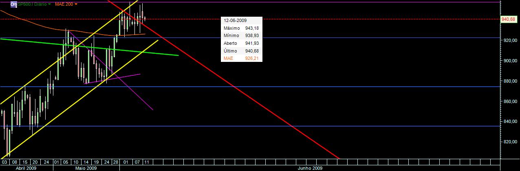Click the Maio 2009 month label
The height and width of the screenshot is (171, 520).
coord(86,168)
